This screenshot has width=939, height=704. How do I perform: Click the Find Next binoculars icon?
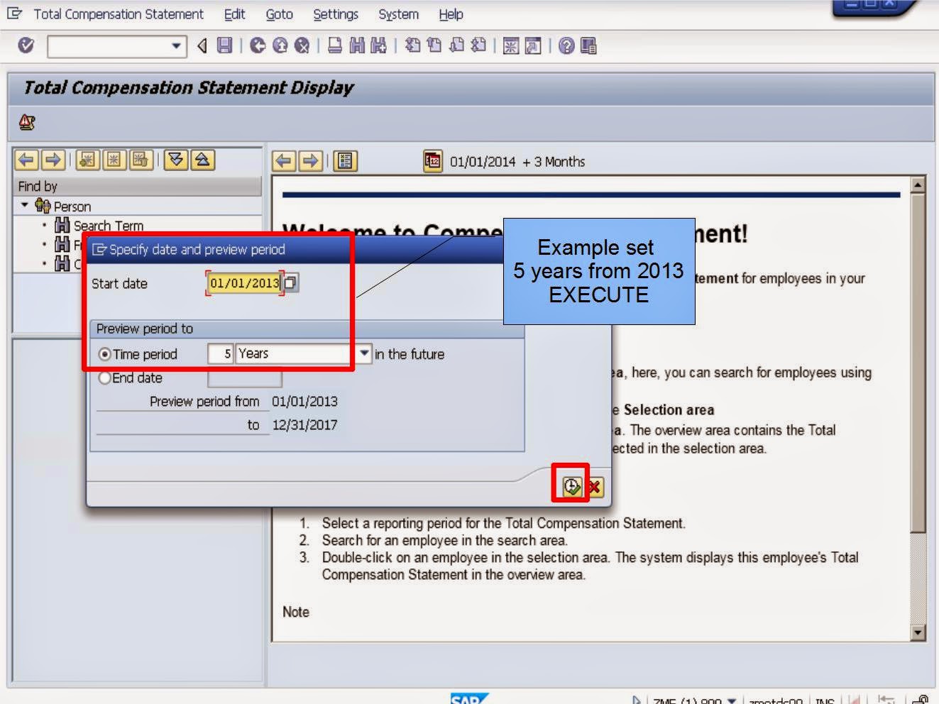pyautogui.click(x=378, y=45)
